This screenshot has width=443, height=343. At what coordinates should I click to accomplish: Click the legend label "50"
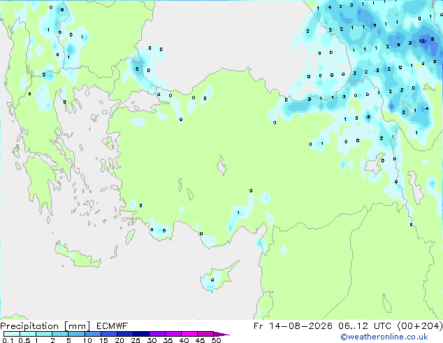[216, 340]
